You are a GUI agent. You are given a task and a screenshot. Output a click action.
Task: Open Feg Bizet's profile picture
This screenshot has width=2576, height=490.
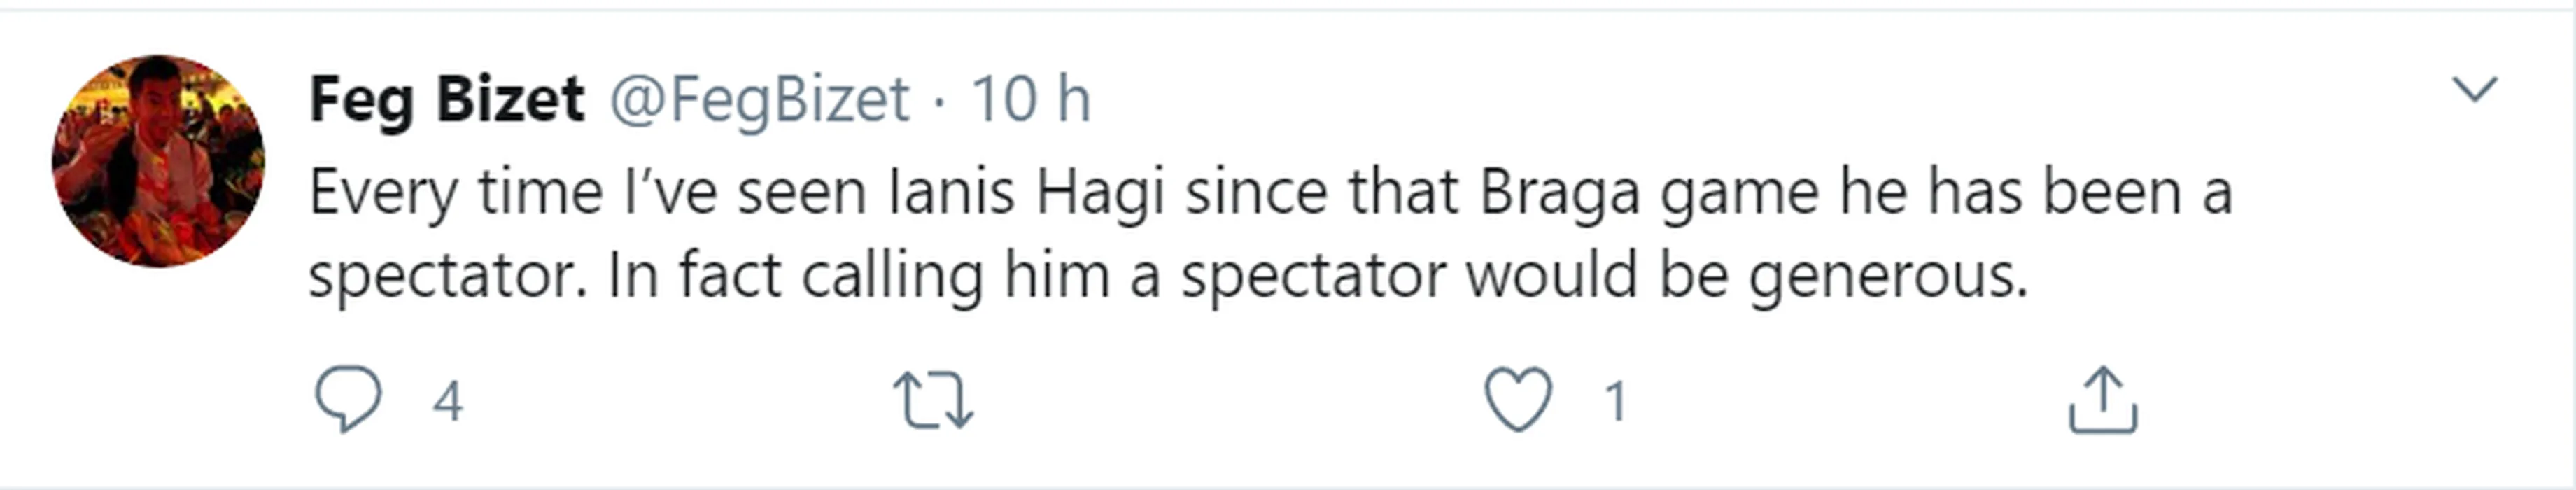click(158, 161)
